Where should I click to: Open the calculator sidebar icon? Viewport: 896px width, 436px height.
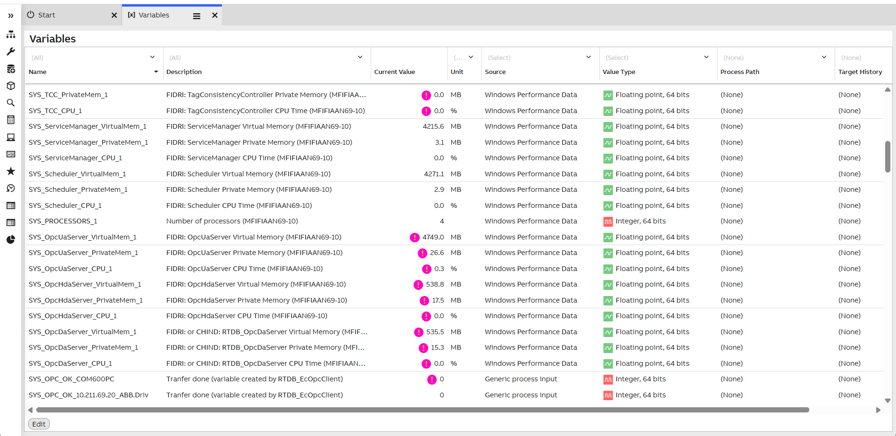(x=10, y=120)
